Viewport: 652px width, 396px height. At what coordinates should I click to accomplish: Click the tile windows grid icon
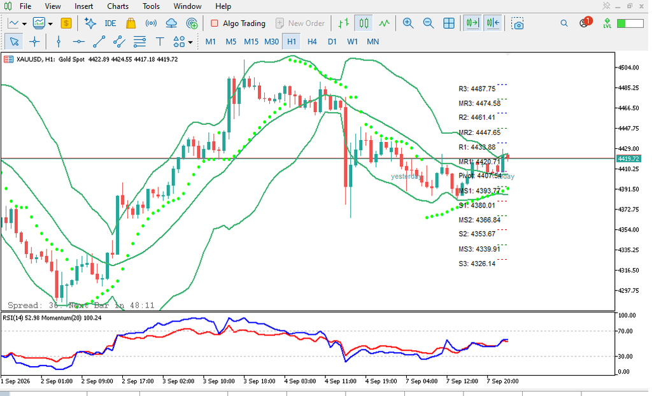tap(449, 24)
